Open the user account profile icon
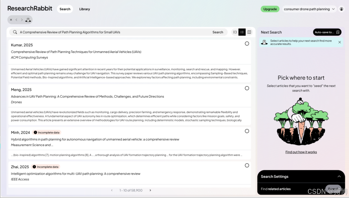The height and width of the screenshot is (198, 349). (341, 9)
